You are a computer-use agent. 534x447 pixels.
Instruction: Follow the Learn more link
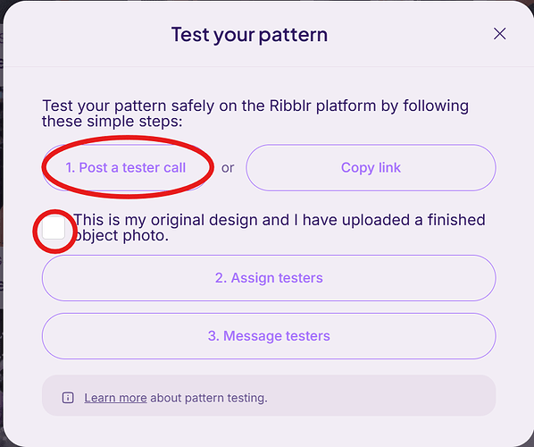(115, 398)
